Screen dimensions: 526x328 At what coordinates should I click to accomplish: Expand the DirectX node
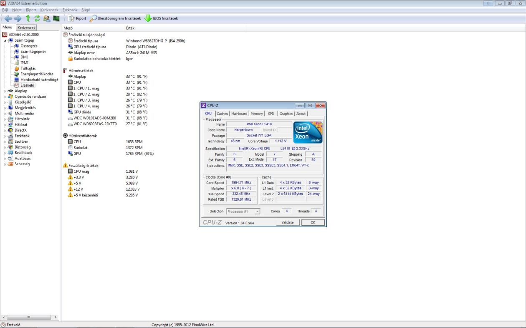(5, 130)
